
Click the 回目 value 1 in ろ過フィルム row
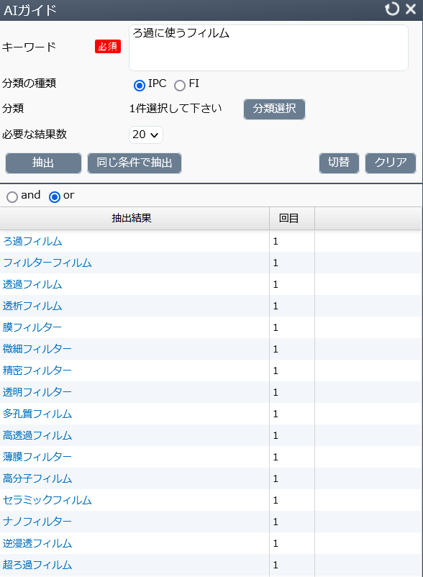(x=276, y=242)
